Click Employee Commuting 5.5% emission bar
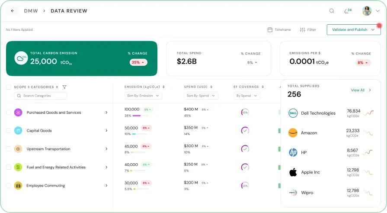387x213 pixels. (x=141, y=189)
